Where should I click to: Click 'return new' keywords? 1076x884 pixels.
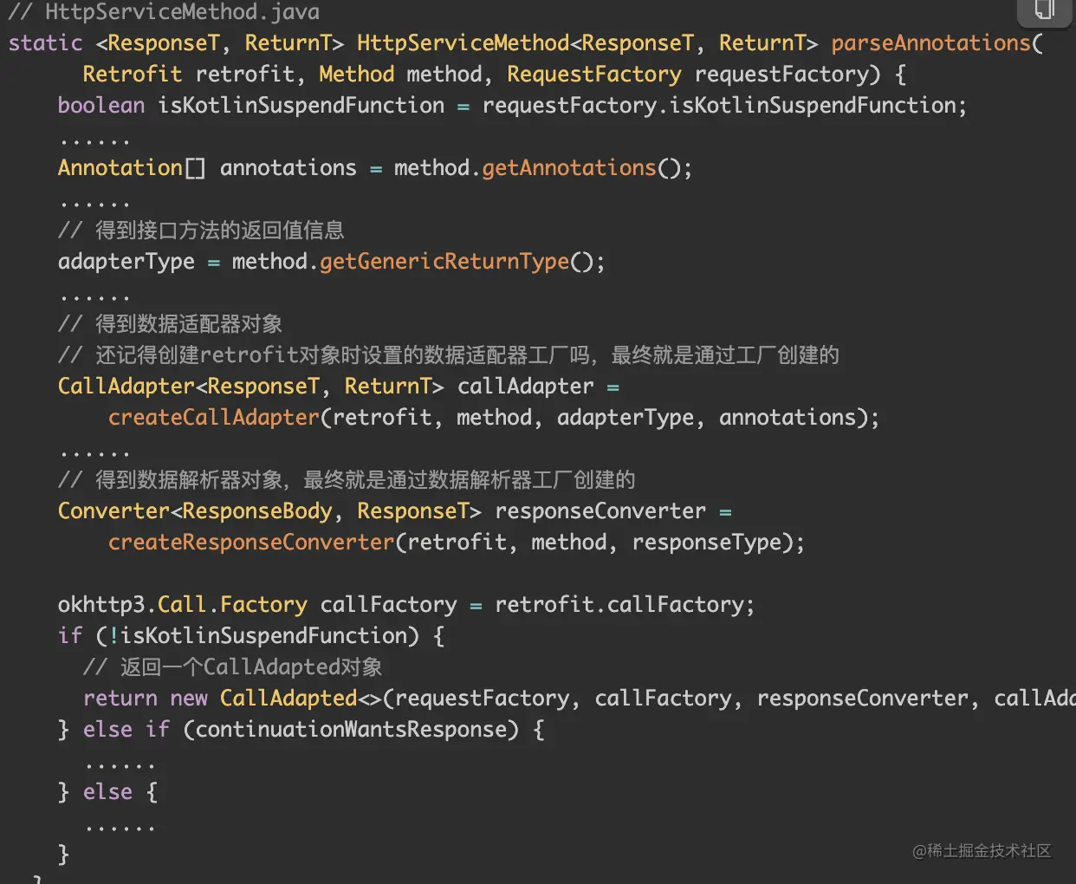(146, 699)
